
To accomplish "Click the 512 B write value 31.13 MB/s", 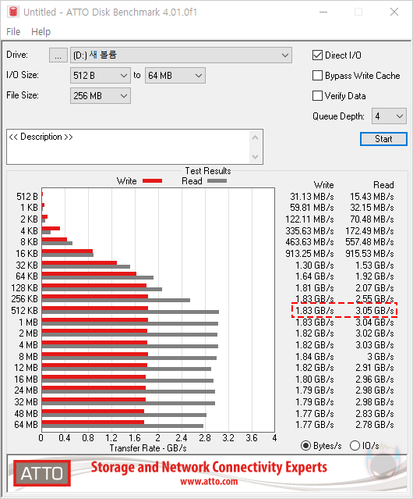I will tap(312, 197).
